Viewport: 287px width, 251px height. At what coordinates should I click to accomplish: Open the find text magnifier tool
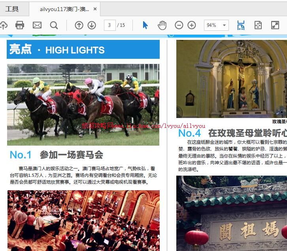click(x=54, y=25)
